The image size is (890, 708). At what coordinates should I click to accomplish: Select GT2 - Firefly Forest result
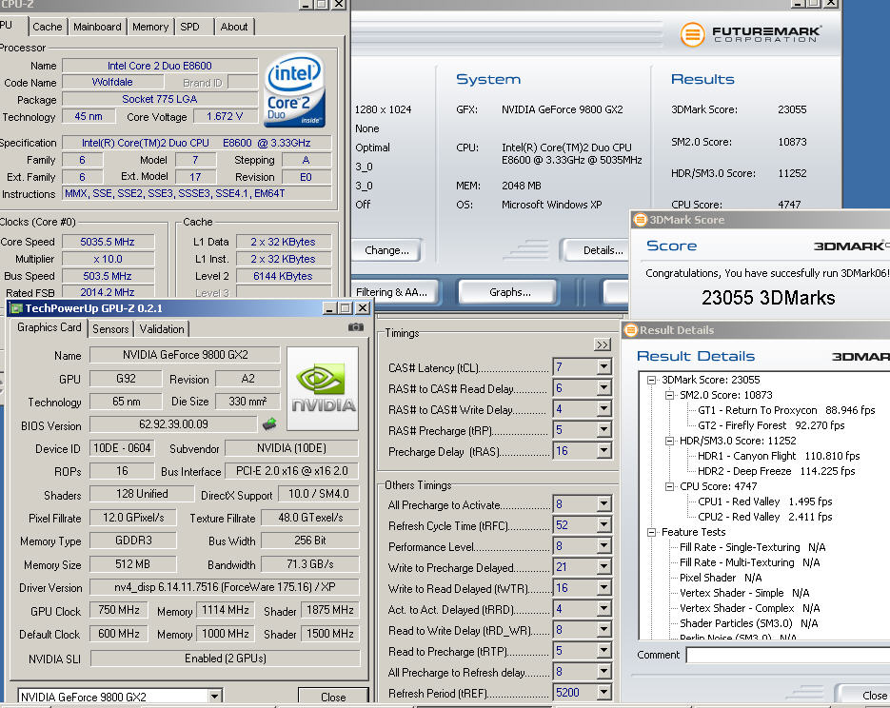point(771,425)
